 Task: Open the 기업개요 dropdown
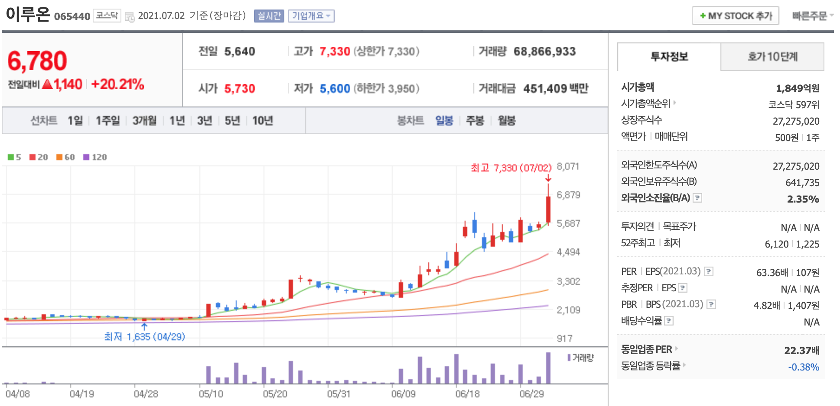click(311, 16)
